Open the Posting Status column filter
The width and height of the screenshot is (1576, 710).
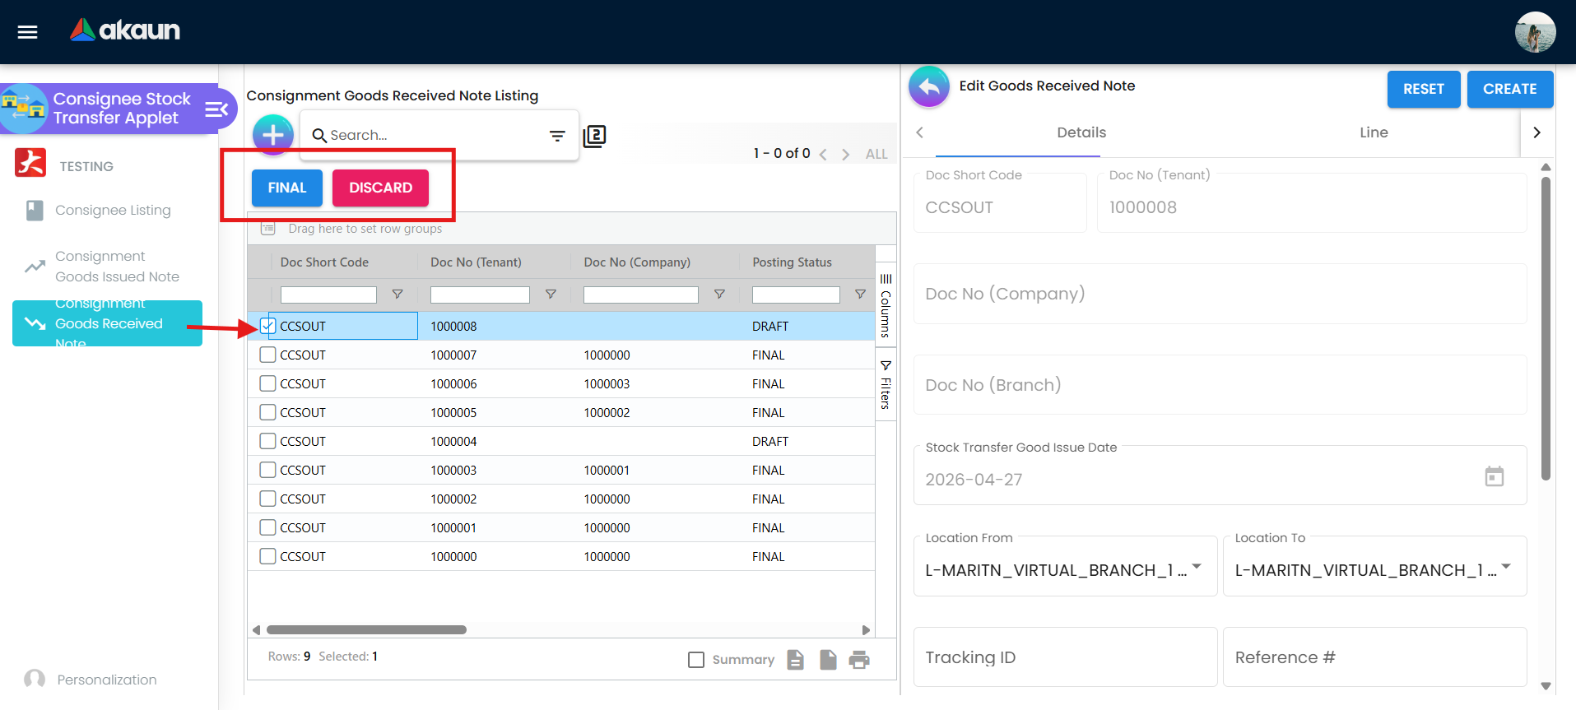860,295
